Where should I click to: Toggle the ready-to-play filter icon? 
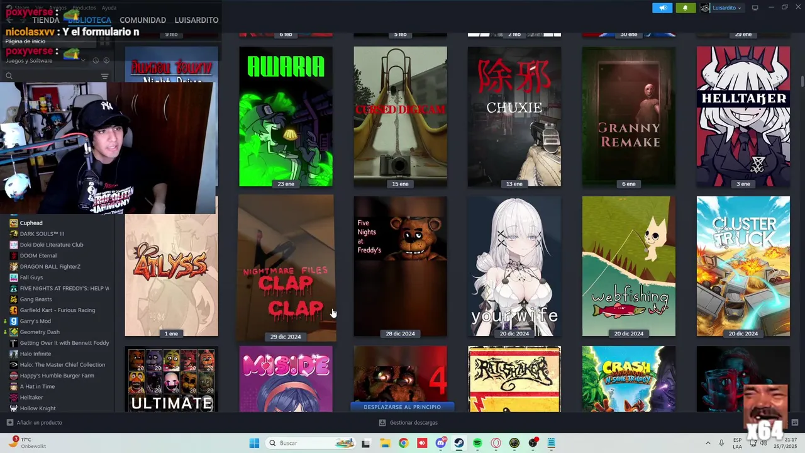tap(106, 60)
